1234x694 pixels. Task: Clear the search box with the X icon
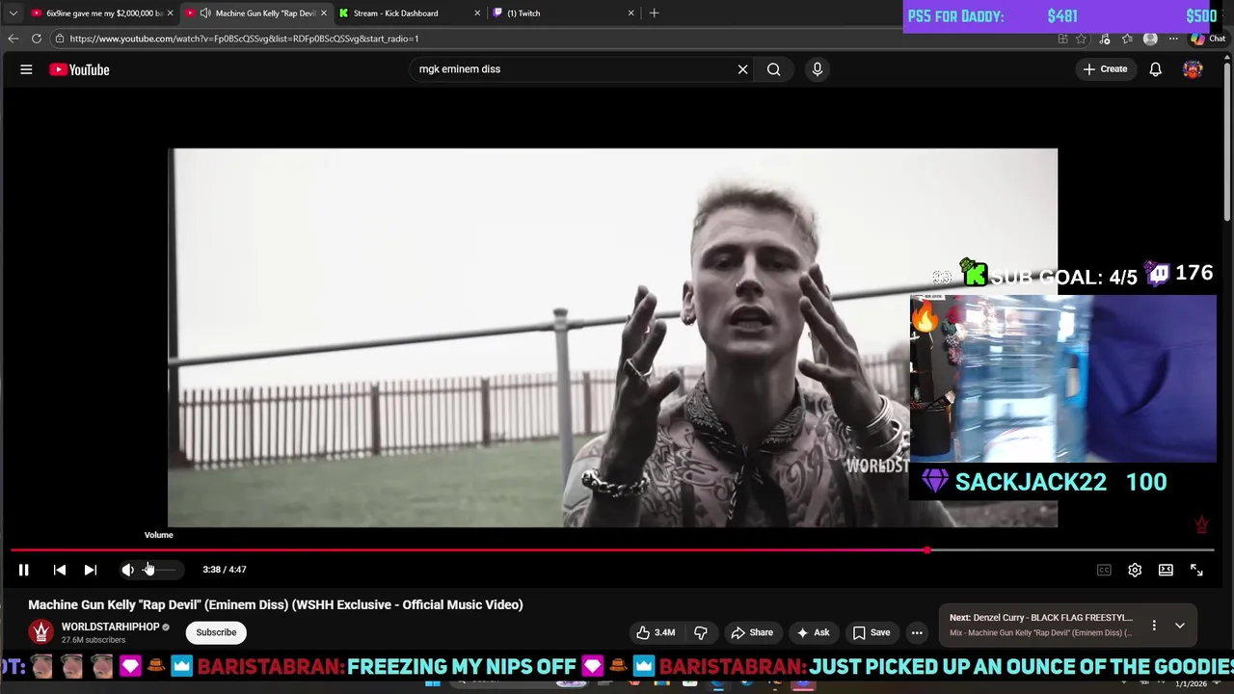742,69
